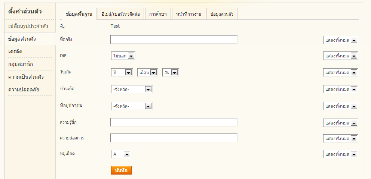This screenshot has width=371, height=179.
Task: Expand the ที่อยู่ปัจจุบัน province dropdown
Action: (x=132, y=106)
